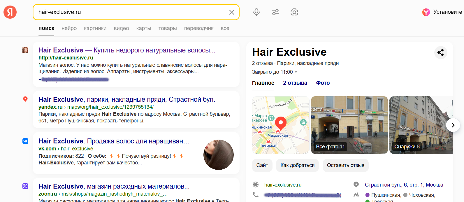Click the Yandex Browser install icon

click(x=426, y=12)
